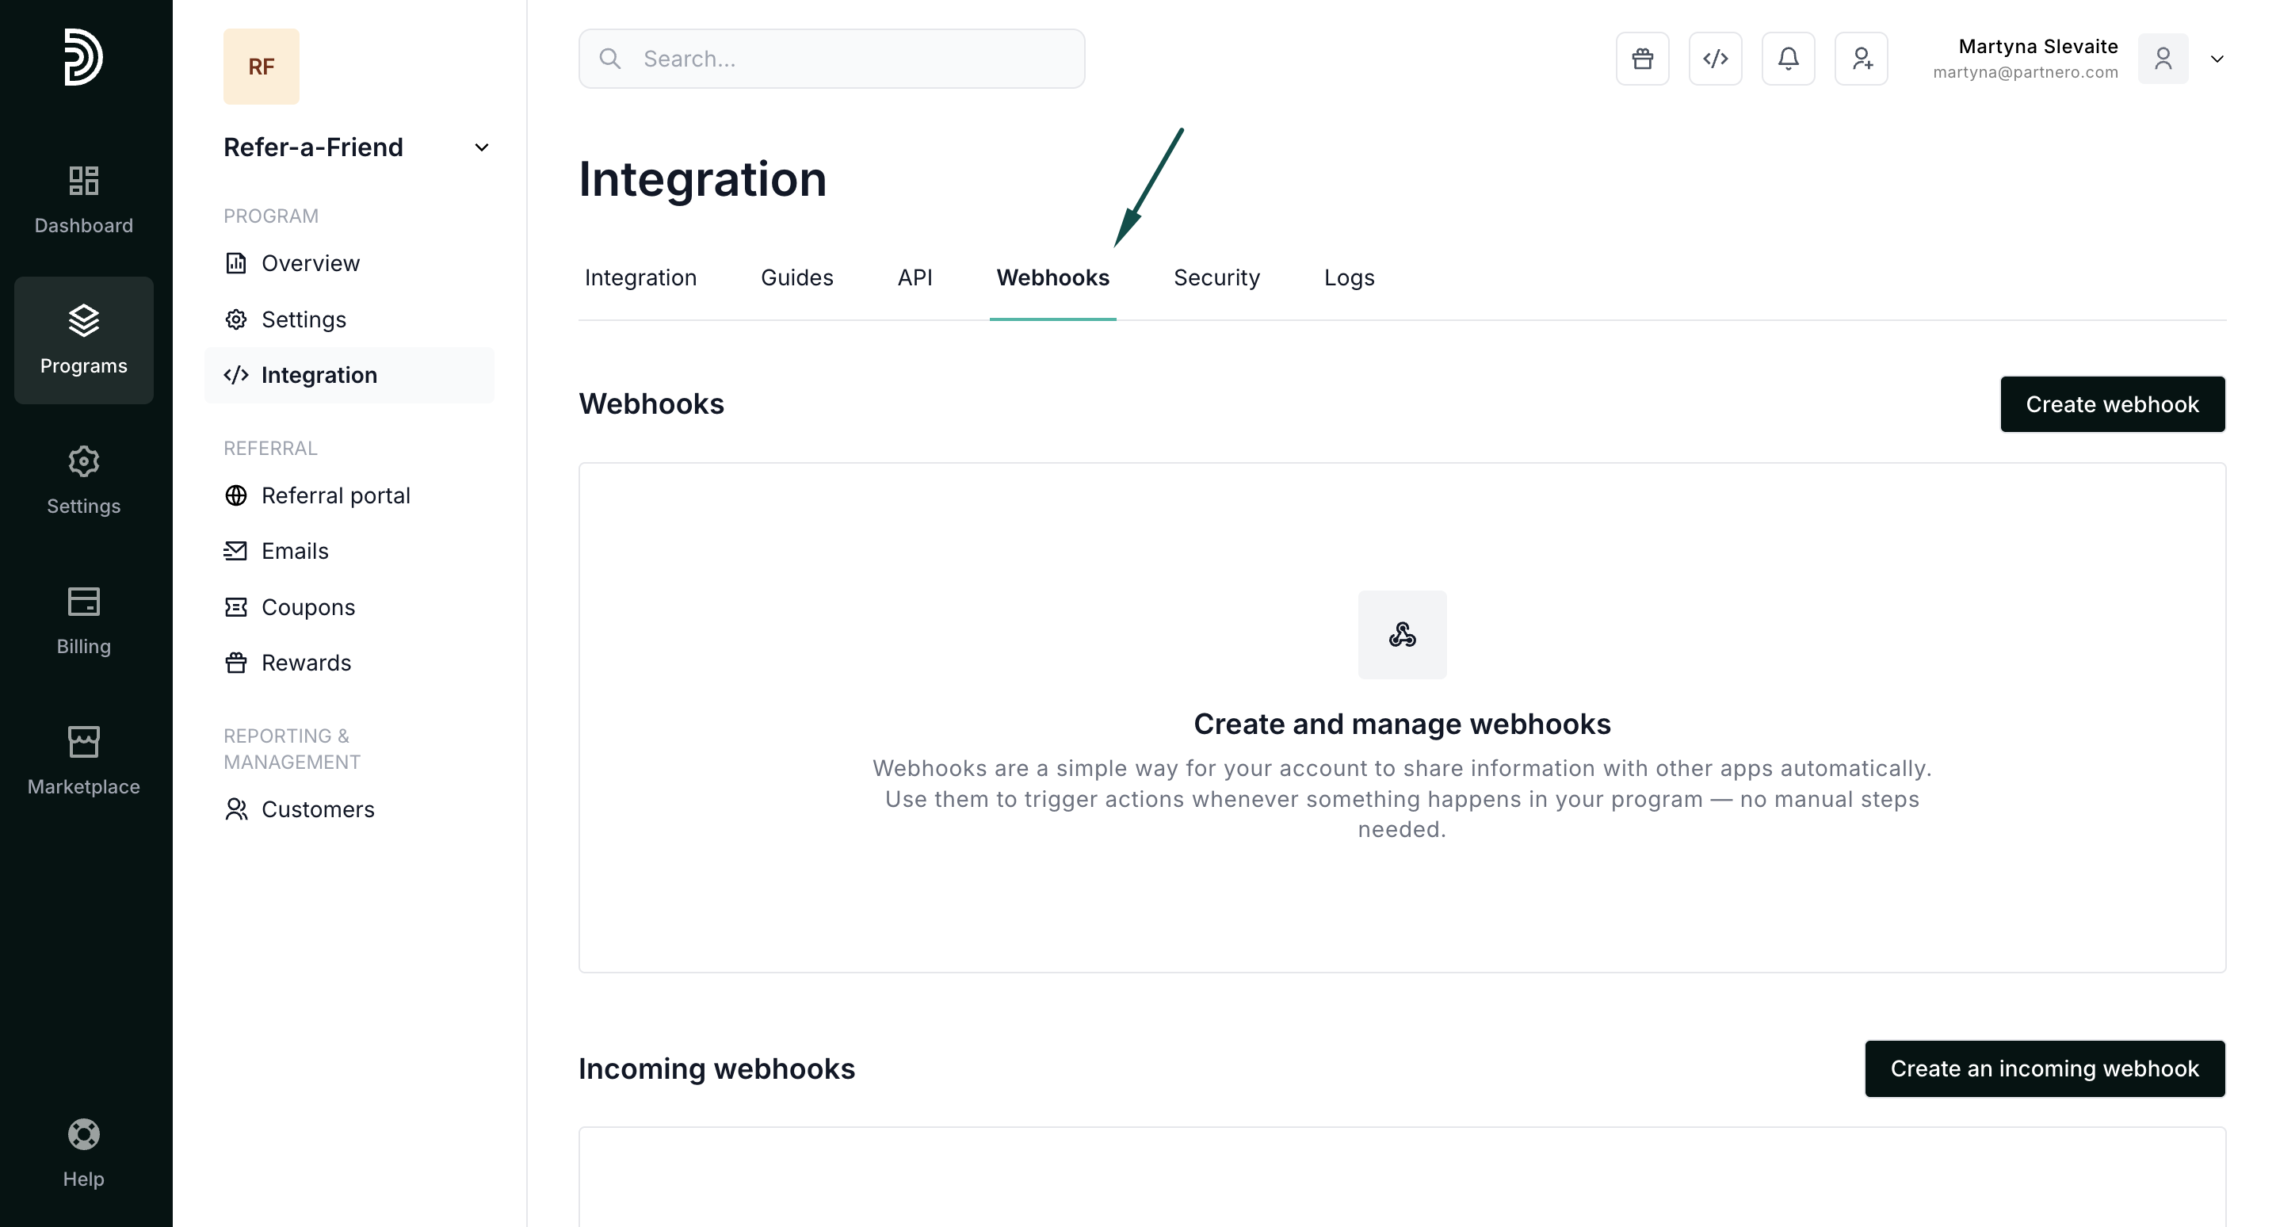The image size is (2276, 1227).
Task: Click Create an incoming webhook button
Action: 2044,1068
